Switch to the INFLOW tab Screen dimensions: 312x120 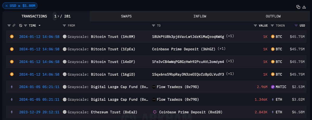pos(200,16)
